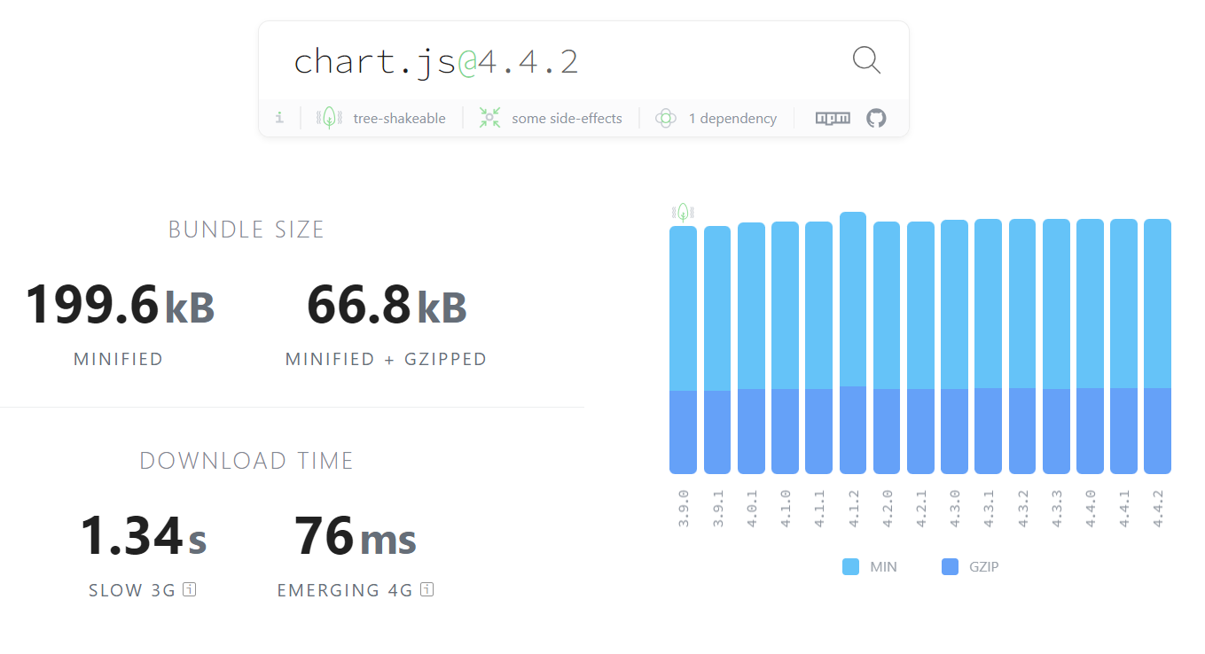Select the version 4.4.0 bar
The image size is (1205, 654).
click(x=1090, y=346)
